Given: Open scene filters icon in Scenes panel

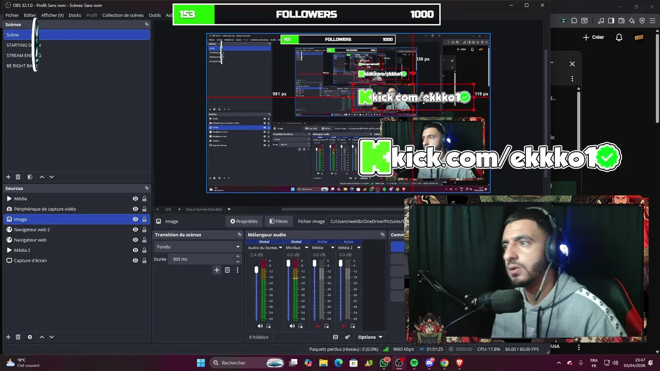Looking at the screenshot, I should tap(30, 177).
